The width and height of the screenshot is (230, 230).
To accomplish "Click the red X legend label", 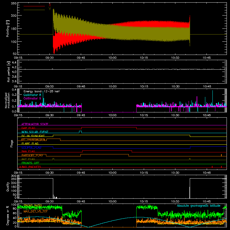I will click(x=50, y=5).
